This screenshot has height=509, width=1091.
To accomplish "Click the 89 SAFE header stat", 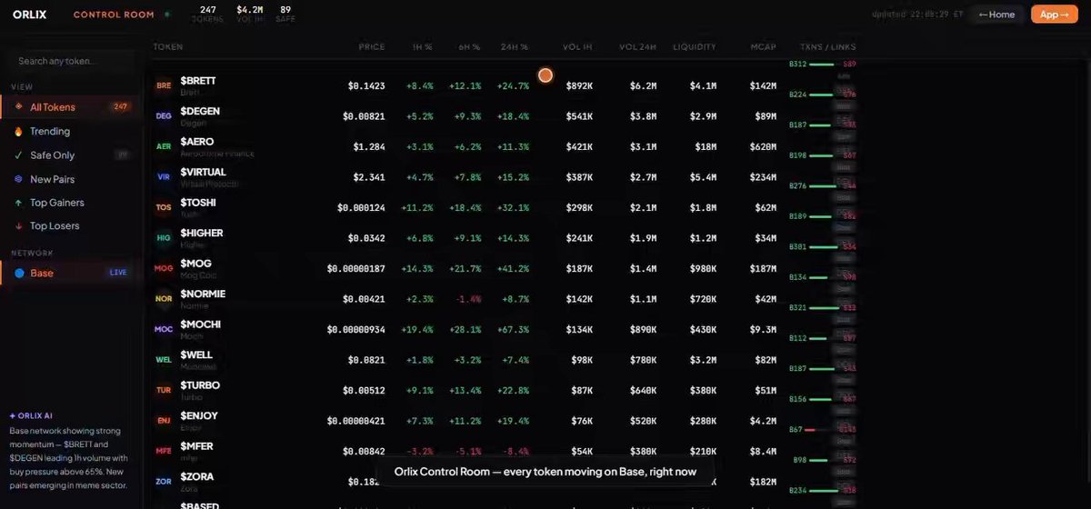I will [x=285, y=14].
